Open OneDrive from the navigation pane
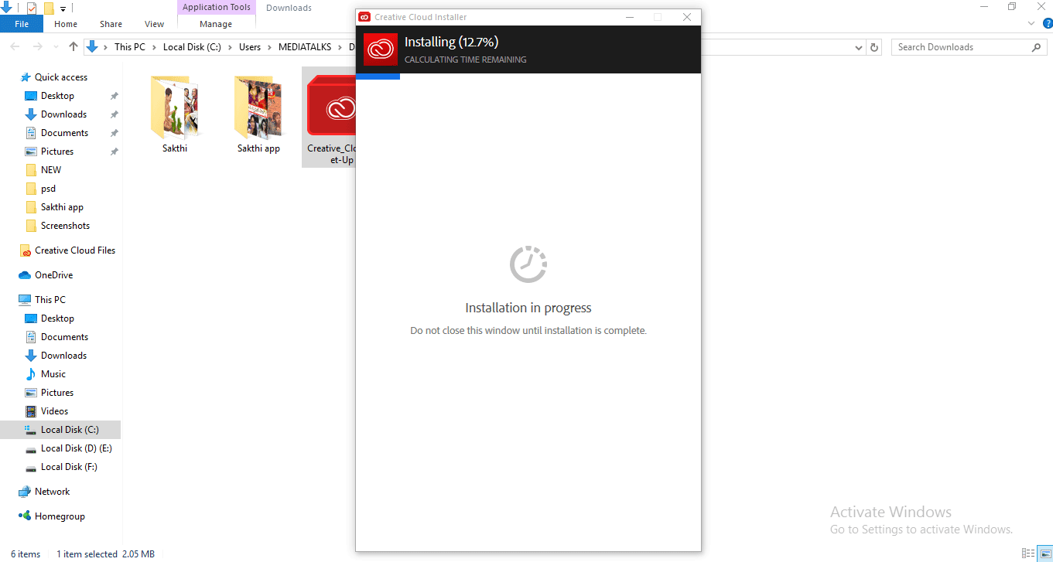This screenshot has width=1053, height=562. (x=53, y=274)
